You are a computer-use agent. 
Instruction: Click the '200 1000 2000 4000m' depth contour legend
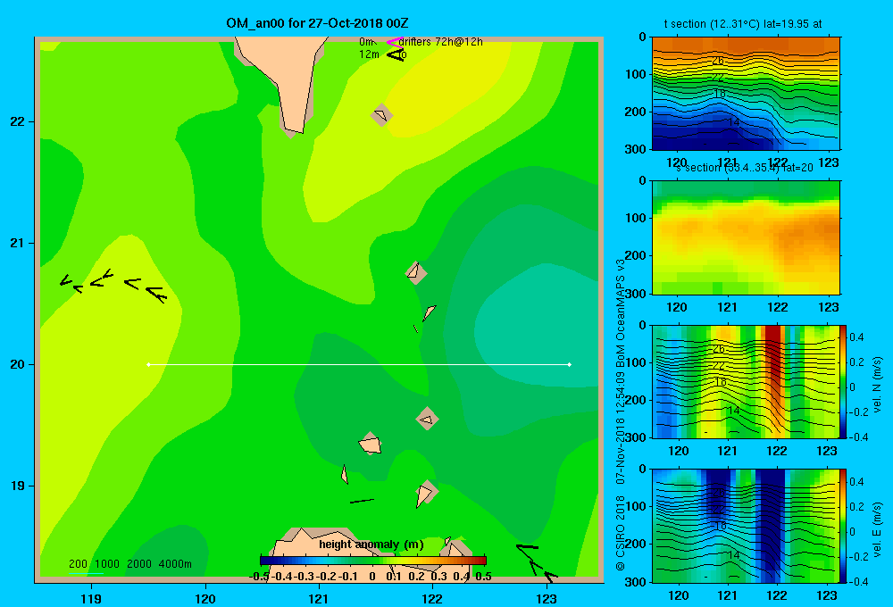[x=129, y=564]
